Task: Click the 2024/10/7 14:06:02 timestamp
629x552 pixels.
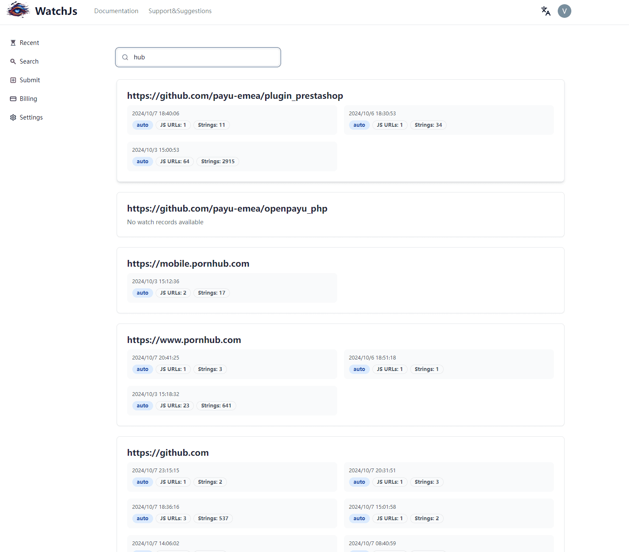Action: tap(156, 544)
